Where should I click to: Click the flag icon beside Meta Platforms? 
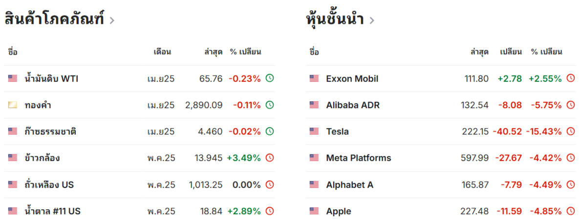pyautogui.click(x=314, y=158)
